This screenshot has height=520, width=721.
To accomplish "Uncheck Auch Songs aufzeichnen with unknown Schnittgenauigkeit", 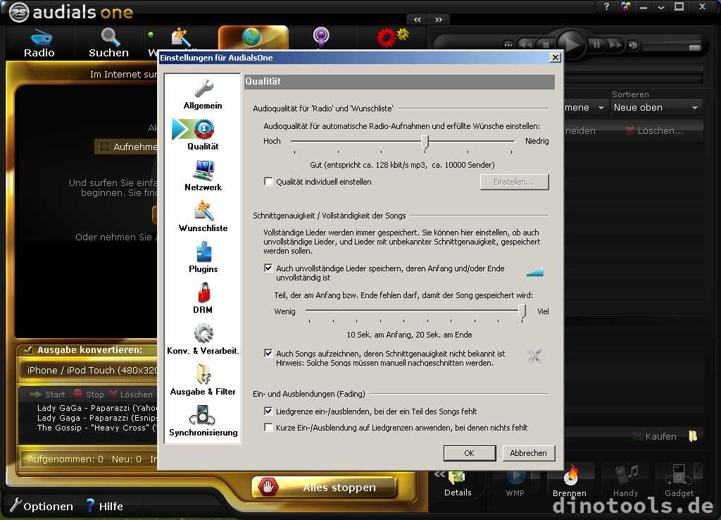I will (268, 354).
